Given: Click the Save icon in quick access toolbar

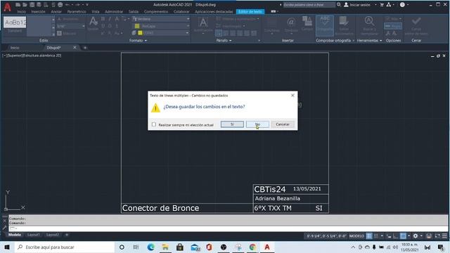Looking at the screenshot, I should 32,5.
